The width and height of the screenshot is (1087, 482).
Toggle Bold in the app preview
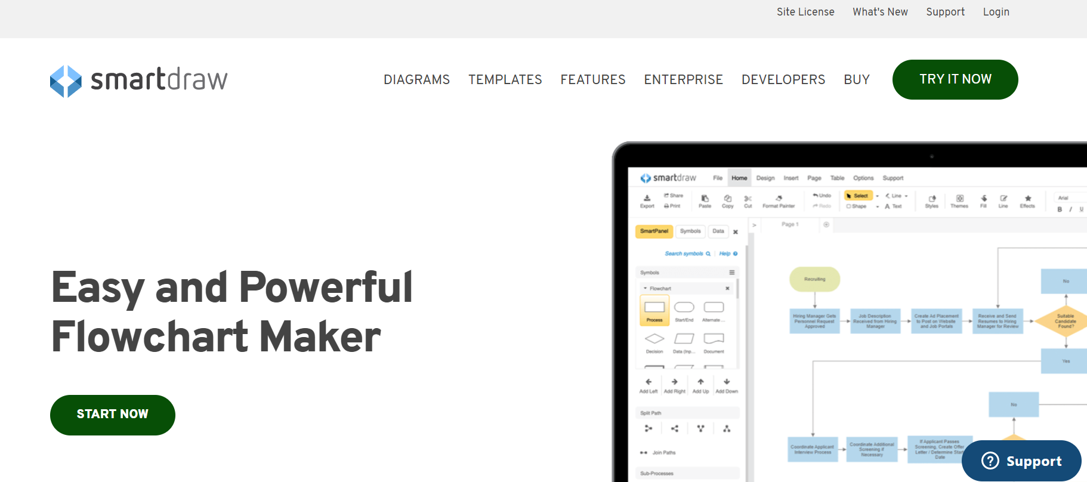coord(1060,209)
